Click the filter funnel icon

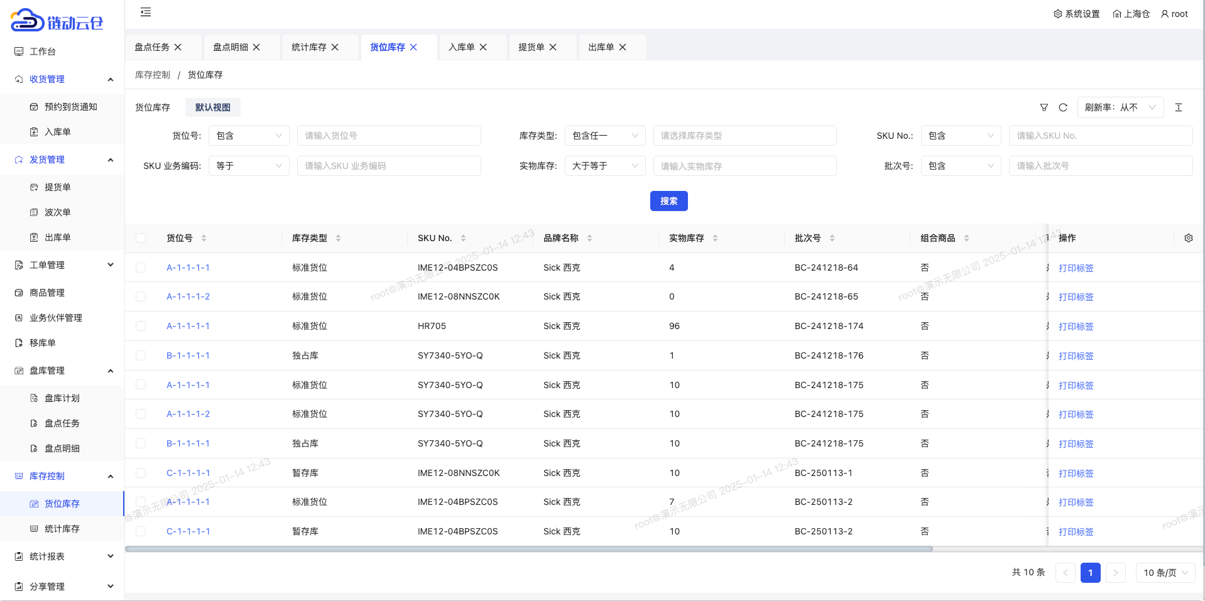pyautogui.click(x=1044, y=107)
